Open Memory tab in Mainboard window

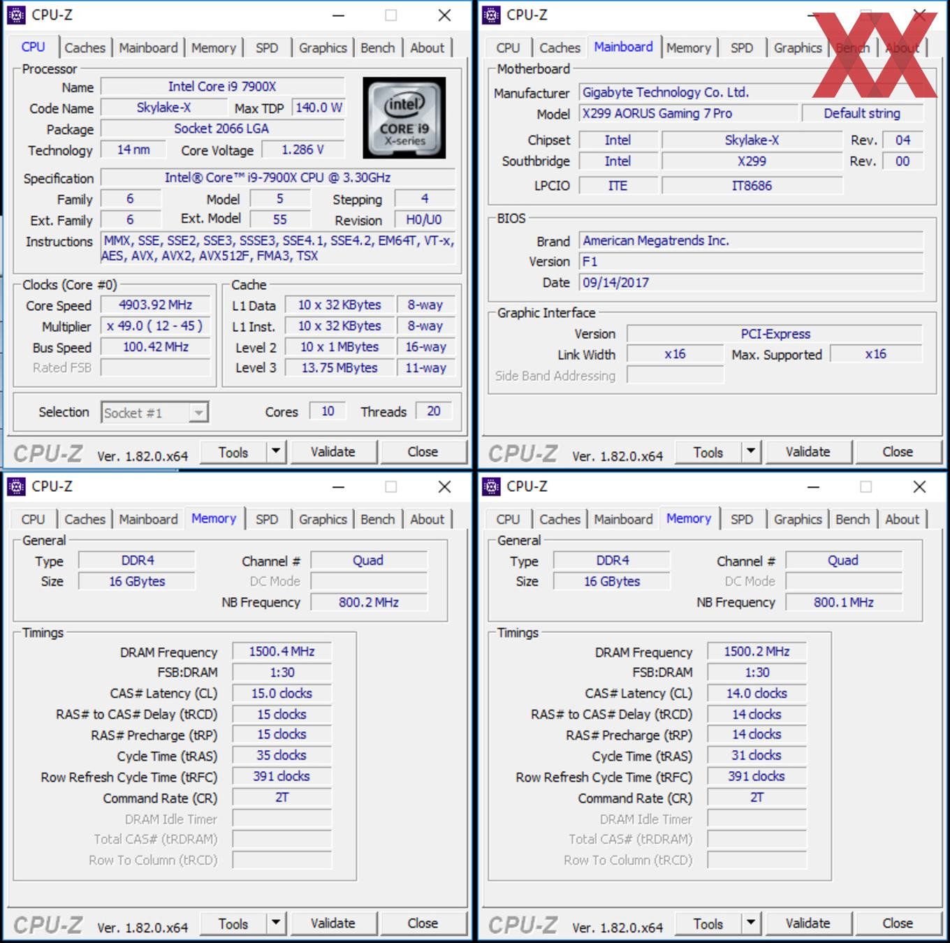[x=688, y=47]
